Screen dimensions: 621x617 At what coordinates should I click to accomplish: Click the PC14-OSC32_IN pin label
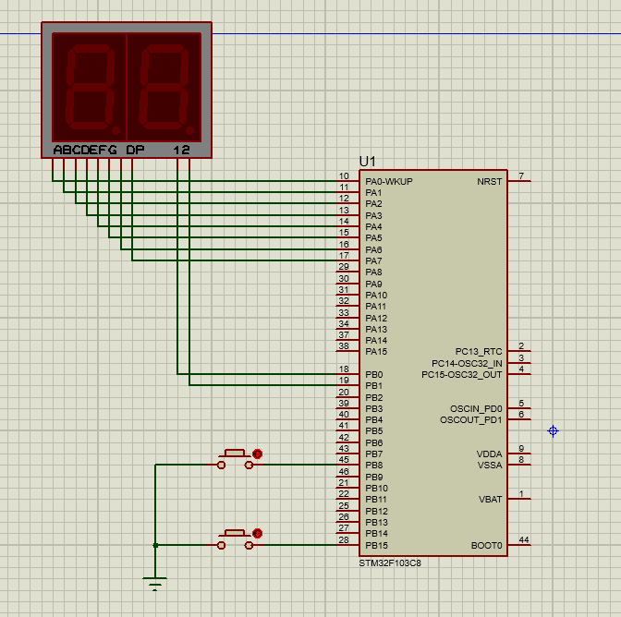467,363
